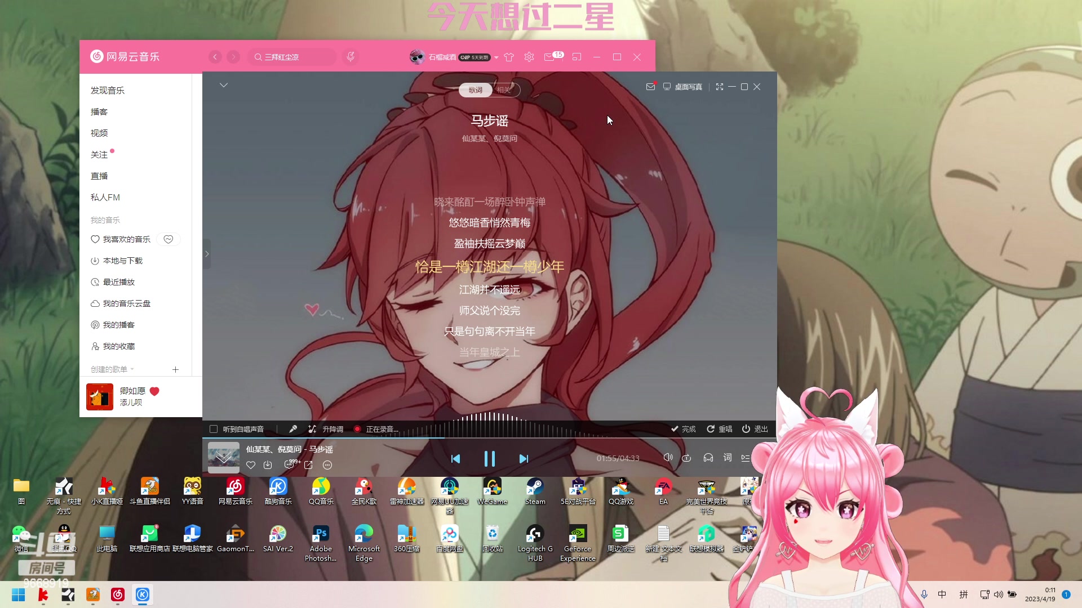This screenshot has width=1082, height=608.
Task: Open the more options ellipsis icon
Action: click(x=327, y=465)
